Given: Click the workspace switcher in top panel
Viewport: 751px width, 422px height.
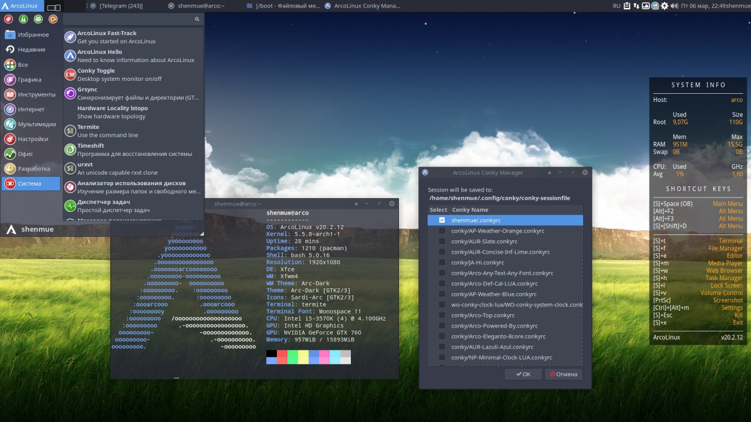Looking at the screenshot, I should tap(54, 7).
